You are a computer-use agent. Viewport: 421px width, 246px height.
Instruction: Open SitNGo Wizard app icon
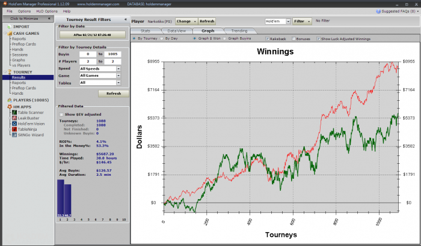(14, 135)
